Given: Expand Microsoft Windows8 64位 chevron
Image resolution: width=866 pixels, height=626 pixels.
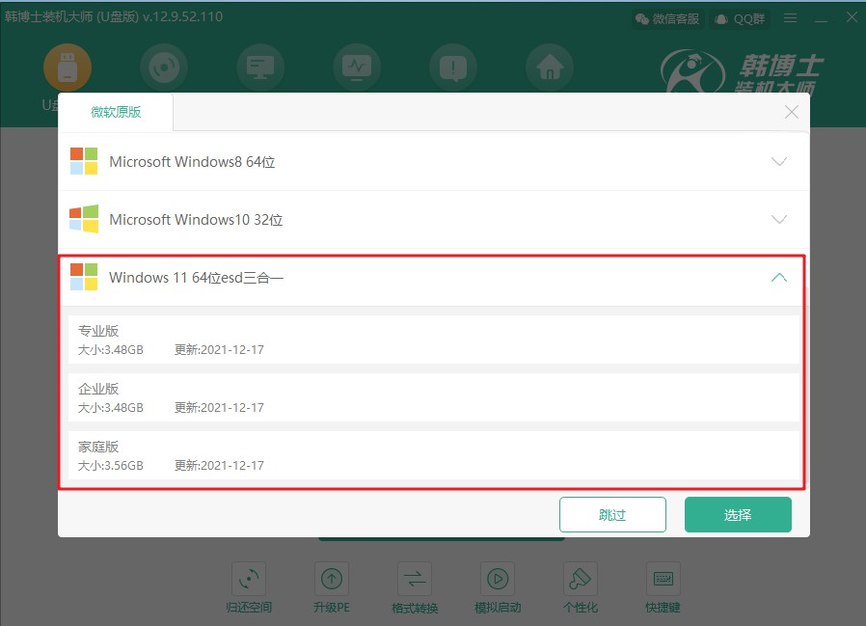Looking at the screenshot, I should pos(779,162).
